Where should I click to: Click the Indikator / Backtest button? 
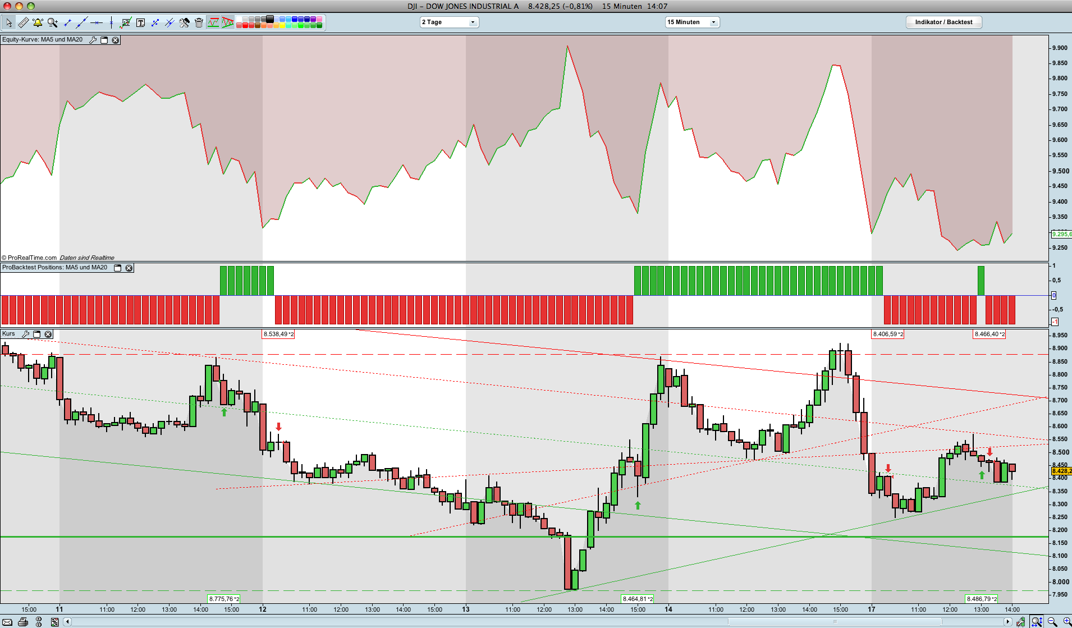pyautogui.click(x=943, y=22)
